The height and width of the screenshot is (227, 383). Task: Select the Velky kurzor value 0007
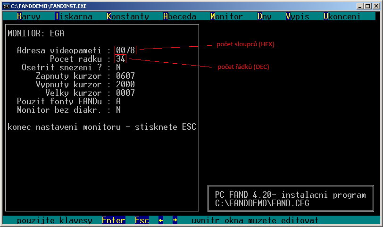(x=125, y=93)
